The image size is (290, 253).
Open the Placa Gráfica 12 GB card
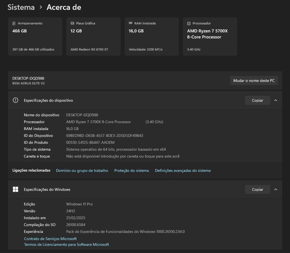click(x=93, y=37)
